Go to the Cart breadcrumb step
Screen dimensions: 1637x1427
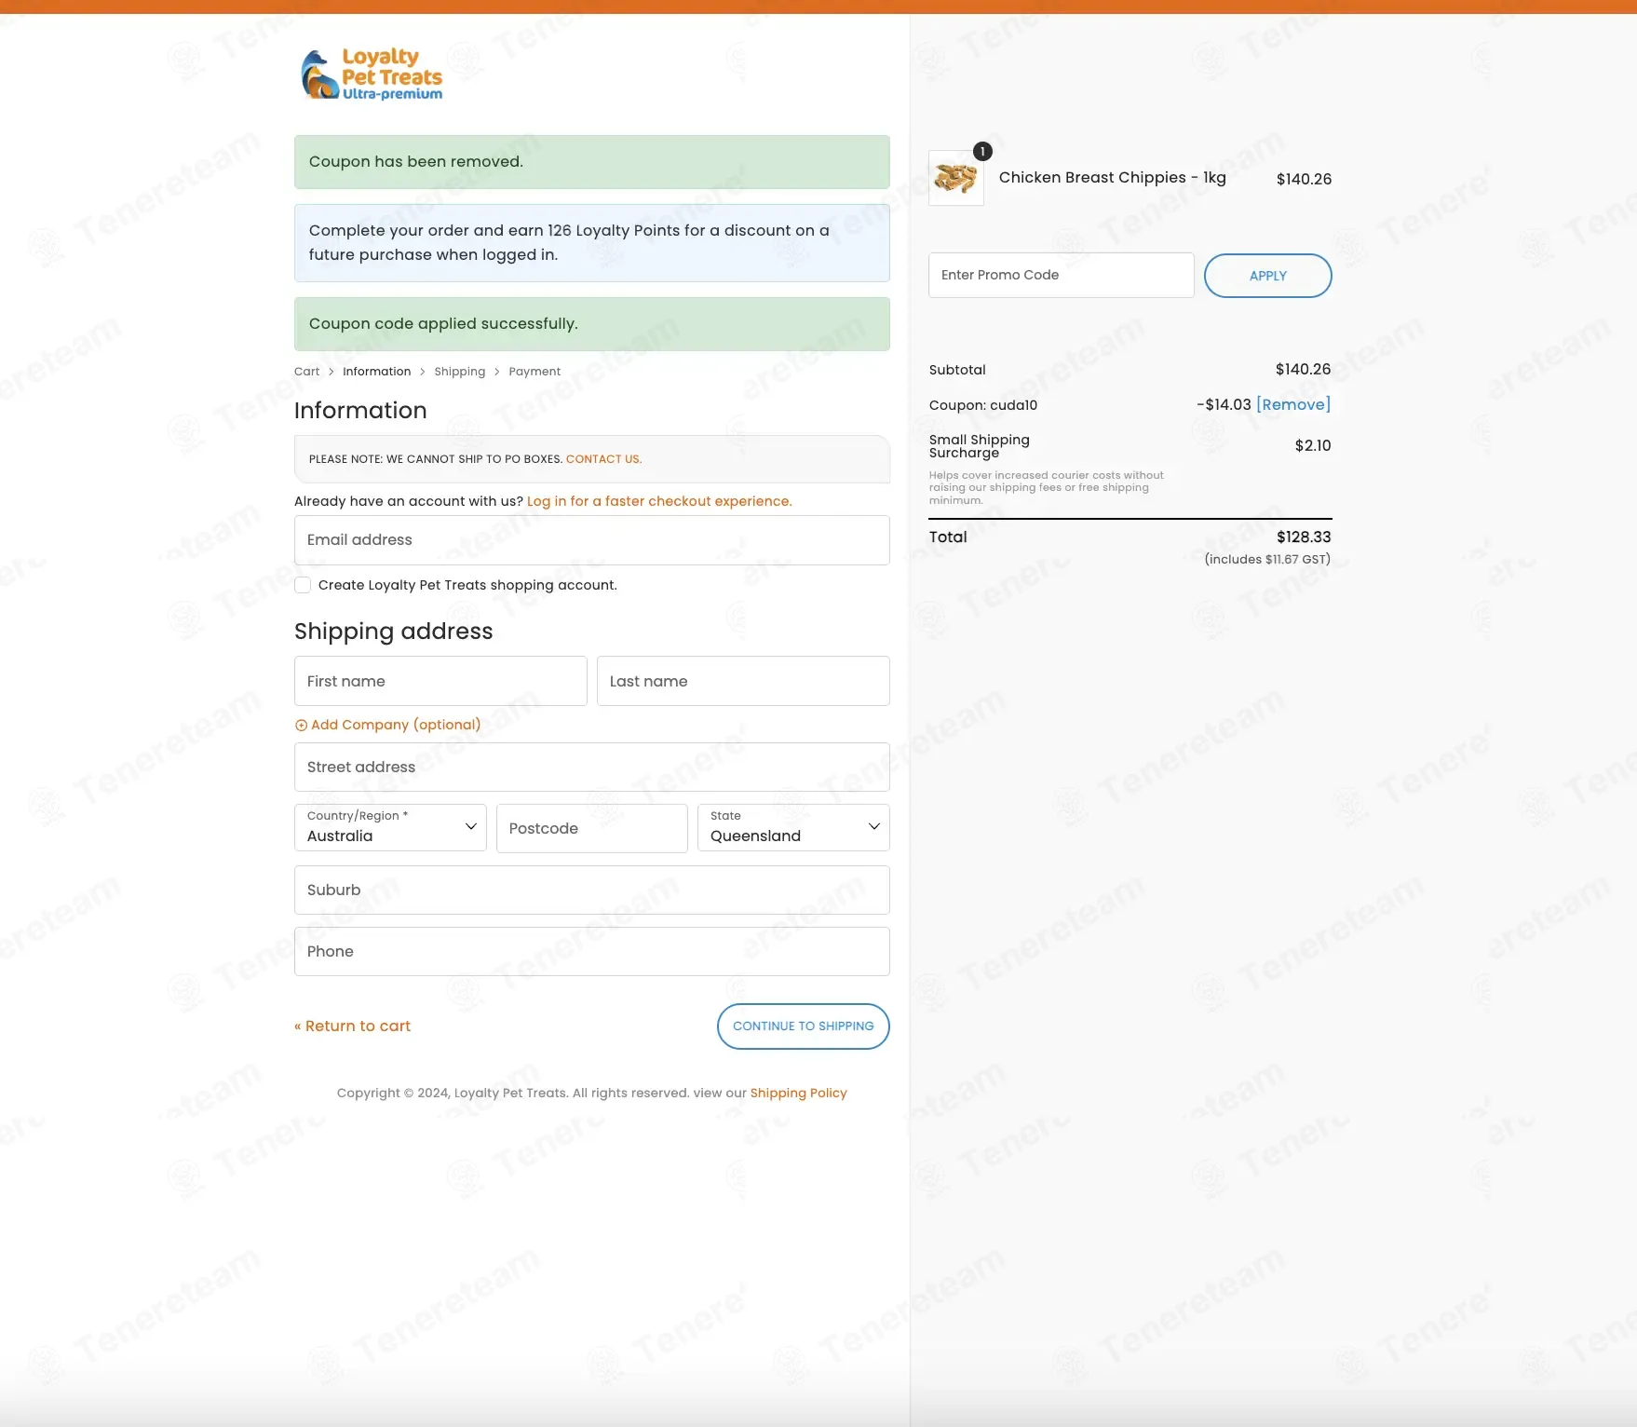[x=306, y=372]
